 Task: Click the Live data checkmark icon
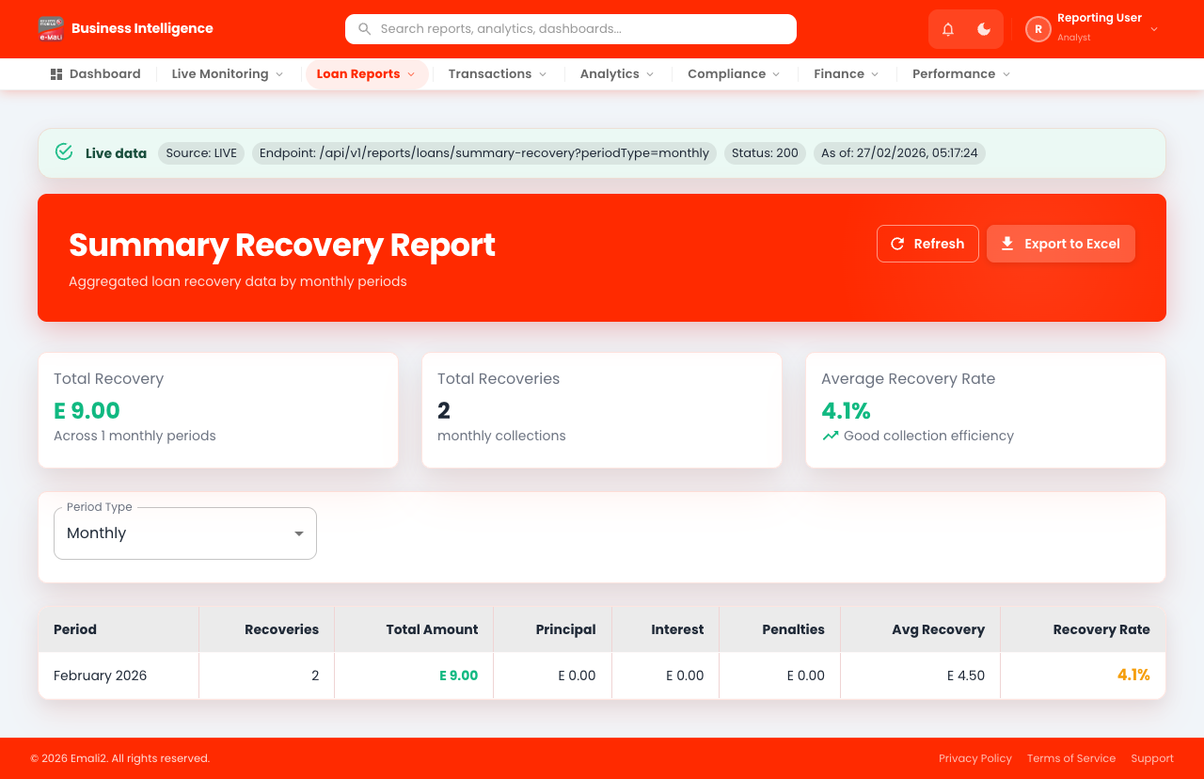click(x=64, y=152)
